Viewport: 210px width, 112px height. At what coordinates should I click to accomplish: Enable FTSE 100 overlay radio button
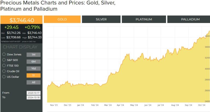(x=4, y=66)
